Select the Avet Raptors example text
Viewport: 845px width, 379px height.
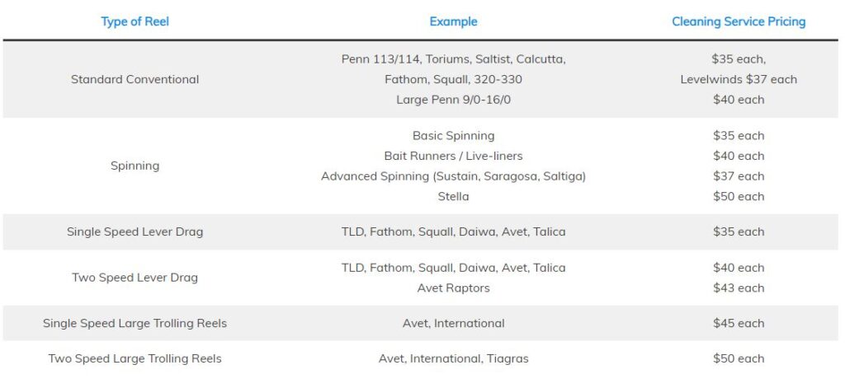point(453,288)
